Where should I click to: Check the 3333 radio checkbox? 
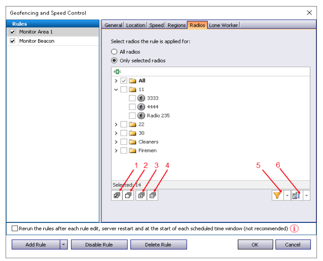pos(132,98)
